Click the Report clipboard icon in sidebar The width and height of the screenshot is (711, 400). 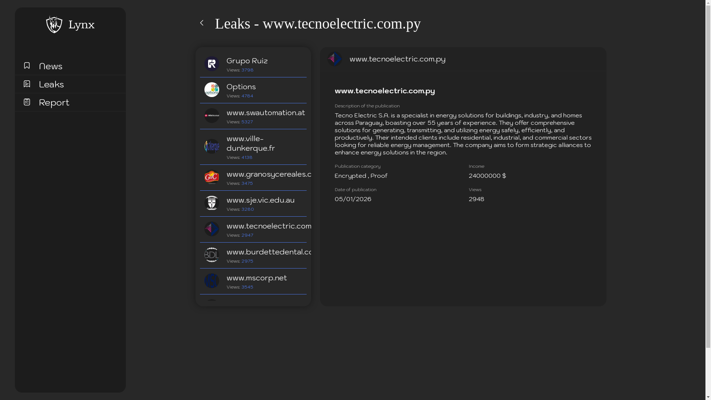(27, 101)
